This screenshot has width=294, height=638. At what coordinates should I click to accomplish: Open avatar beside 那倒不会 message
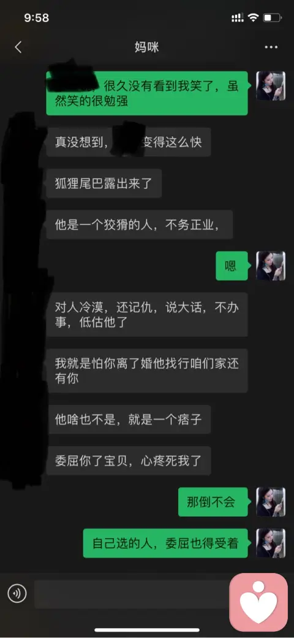click(x=271, y=502)
